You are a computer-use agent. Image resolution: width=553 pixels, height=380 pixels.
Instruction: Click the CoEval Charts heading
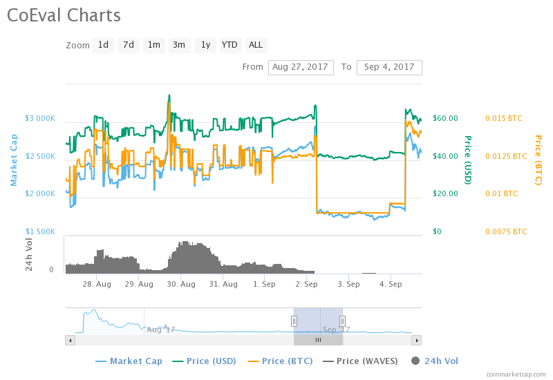pyautogui.click(x=64, y=15)
